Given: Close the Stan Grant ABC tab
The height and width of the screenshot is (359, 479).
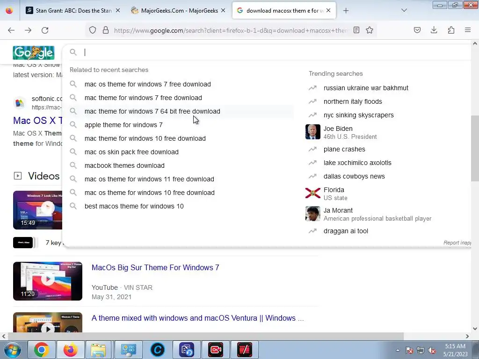Looking at the screenshot, I should click(x=118, y=10).
